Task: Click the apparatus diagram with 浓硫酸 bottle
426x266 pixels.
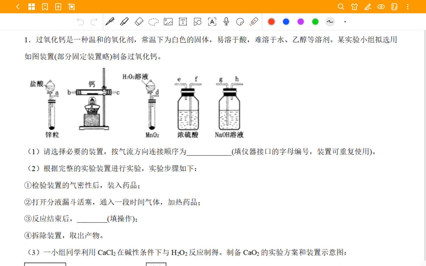Action: [188, 107]
